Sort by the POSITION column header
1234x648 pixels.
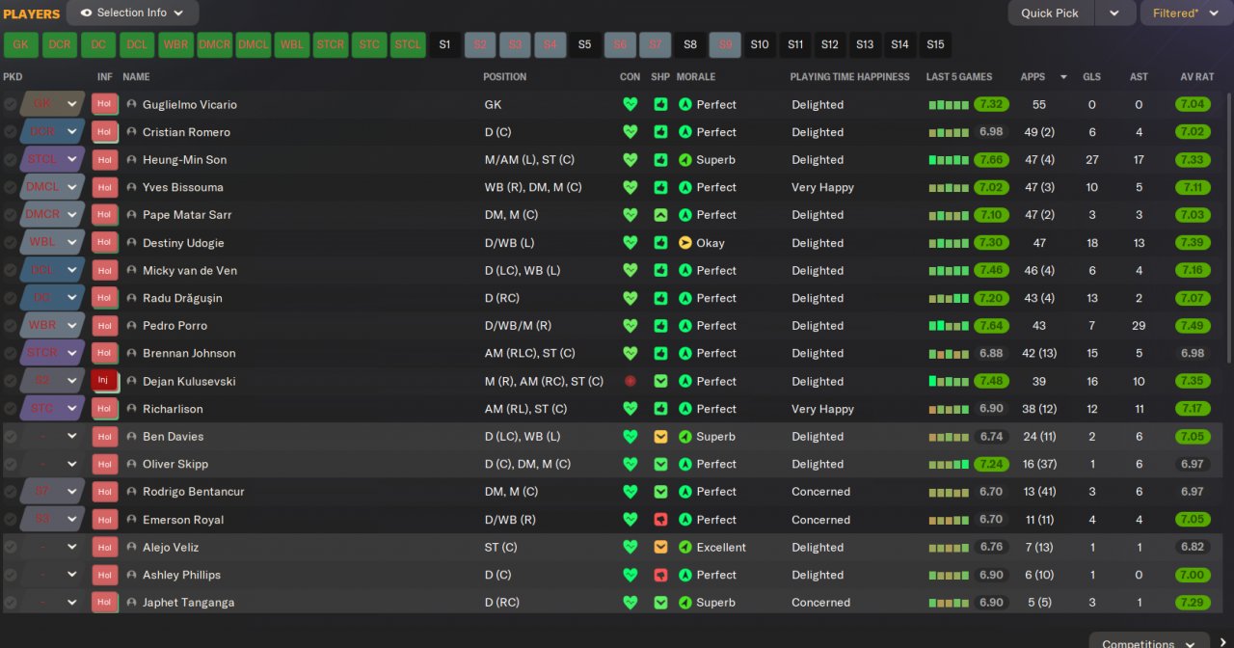[504, 76]
